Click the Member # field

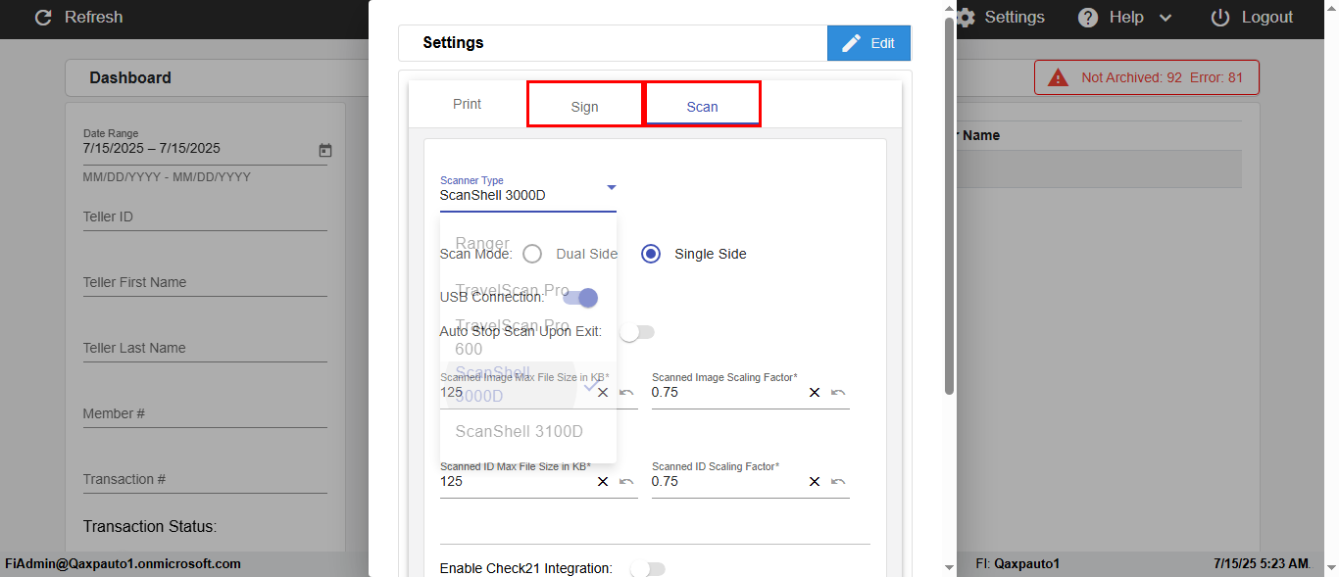pyautogui.click(x=205, y=413)
